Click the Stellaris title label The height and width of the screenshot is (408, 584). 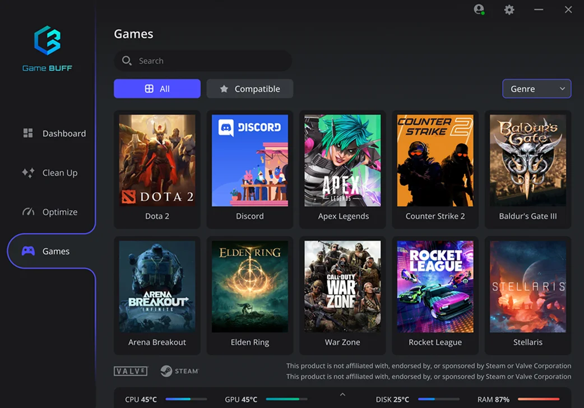coord(528,342)
